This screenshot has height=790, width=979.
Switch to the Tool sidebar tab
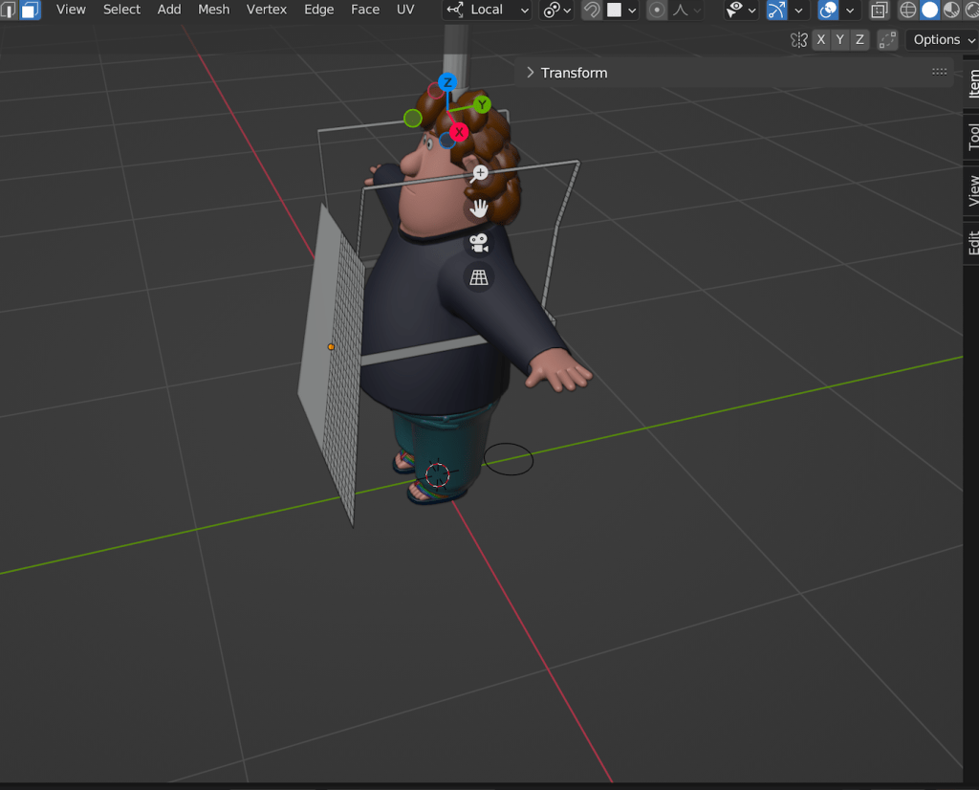[971, 137]
